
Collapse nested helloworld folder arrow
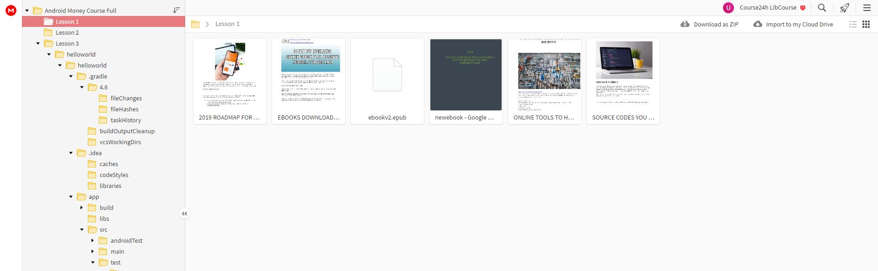(x=60, y=65)
